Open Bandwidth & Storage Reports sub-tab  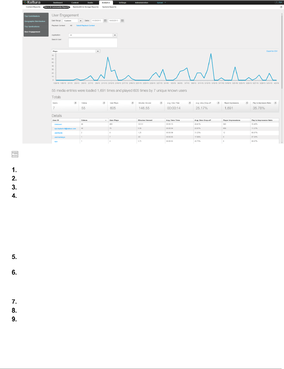[85, 7]
